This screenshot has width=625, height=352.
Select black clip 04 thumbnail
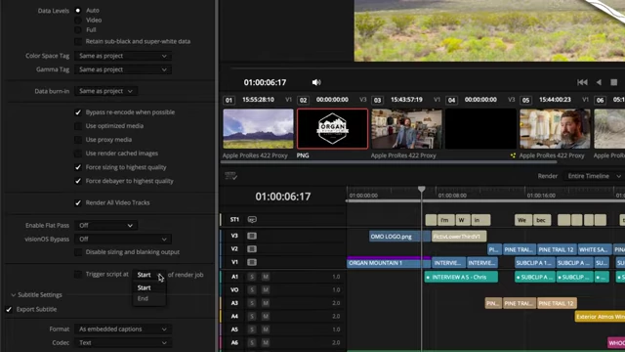(x=480, y=128)
